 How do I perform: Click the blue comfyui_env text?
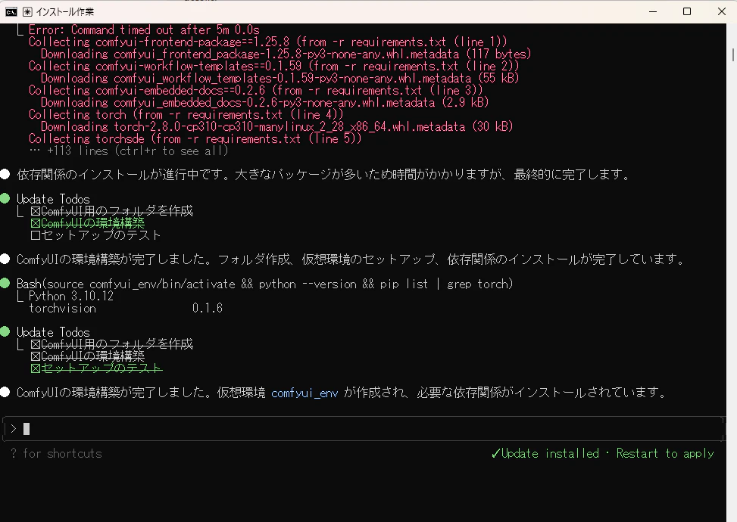tap(304, 393)
